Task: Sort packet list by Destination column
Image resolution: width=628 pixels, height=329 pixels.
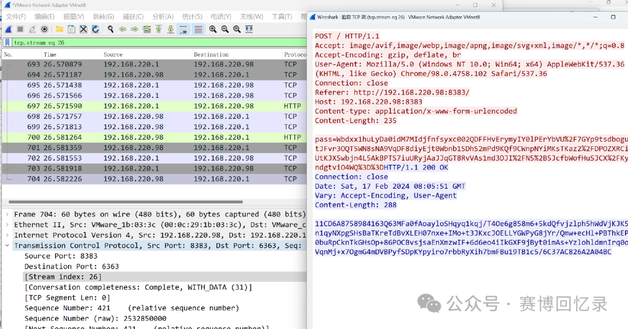Action: (x=236, y=55)
